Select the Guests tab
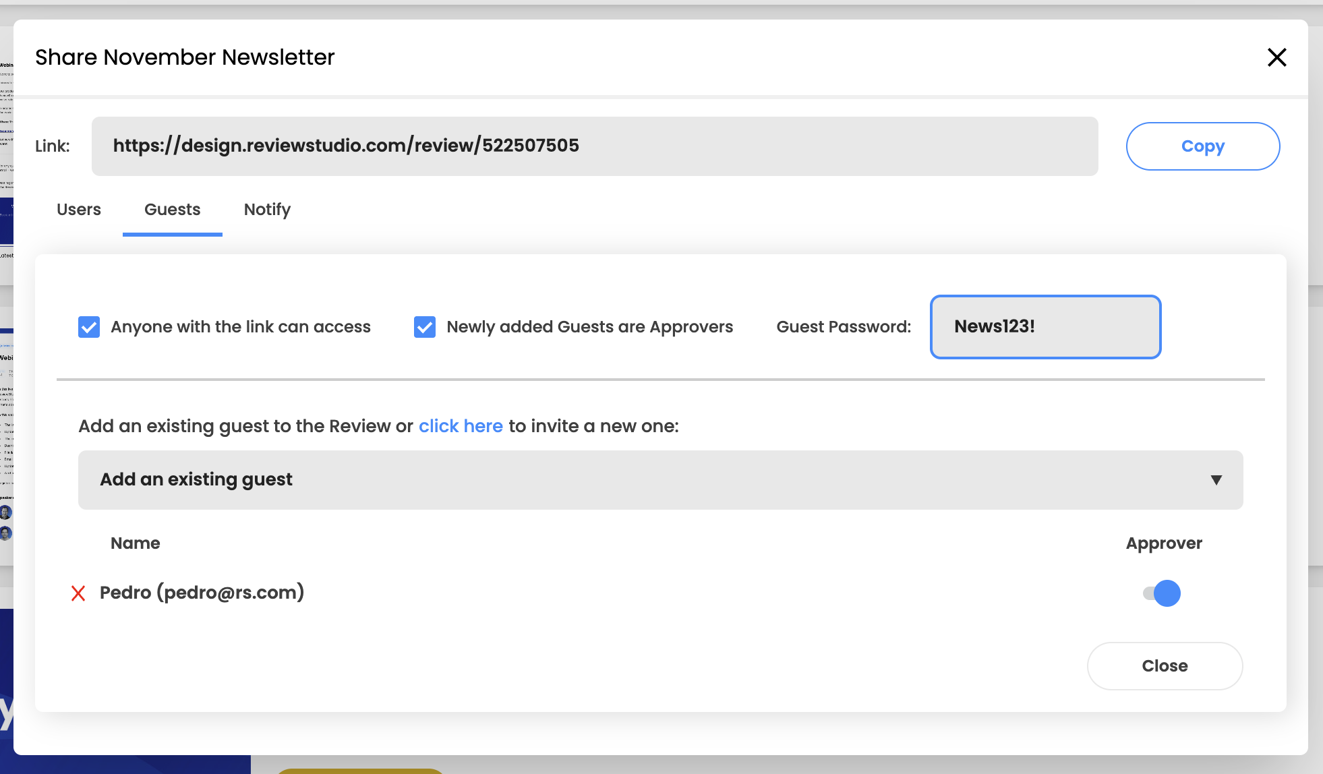 173,210
